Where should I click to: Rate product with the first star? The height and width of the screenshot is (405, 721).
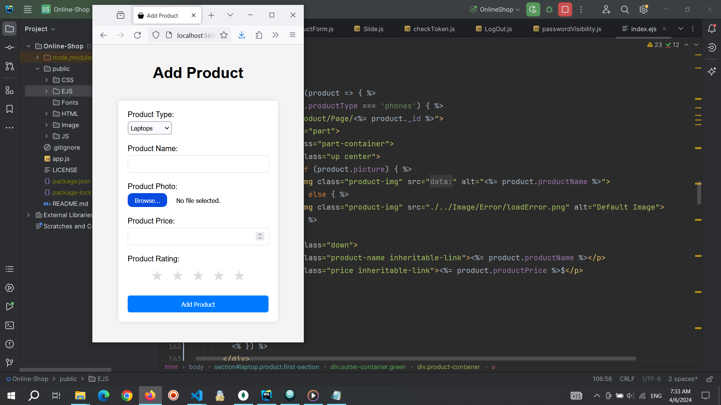click(x=157, y=276)
